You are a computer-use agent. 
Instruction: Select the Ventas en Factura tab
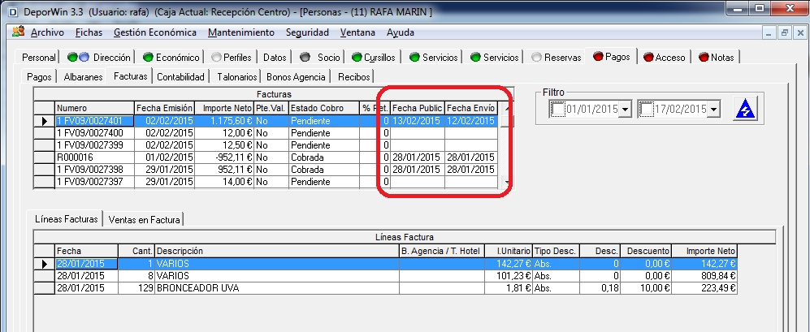pyautogui.click(x=144, y=220)
